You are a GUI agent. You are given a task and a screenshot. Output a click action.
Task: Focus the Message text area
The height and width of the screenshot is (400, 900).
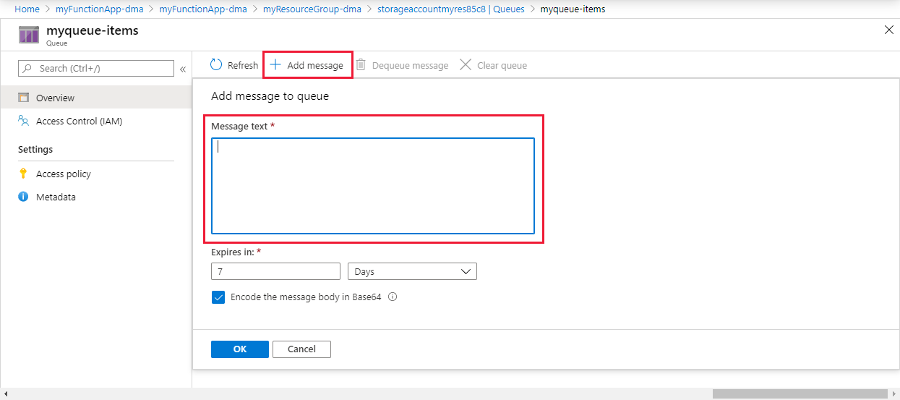(x=373, y=186)
